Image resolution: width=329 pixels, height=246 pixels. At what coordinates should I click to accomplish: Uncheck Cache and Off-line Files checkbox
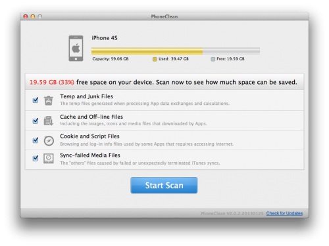36,121
